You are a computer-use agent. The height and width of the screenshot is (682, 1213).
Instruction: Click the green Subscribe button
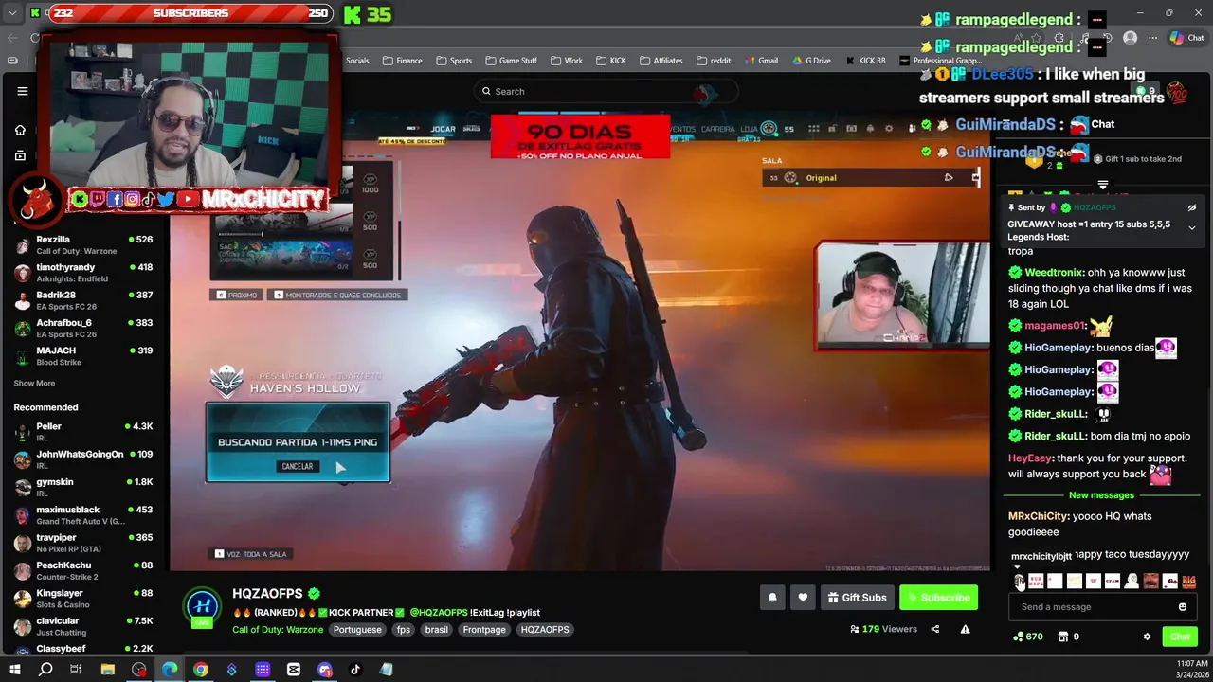pyautogui.click(x=938, y=598)
